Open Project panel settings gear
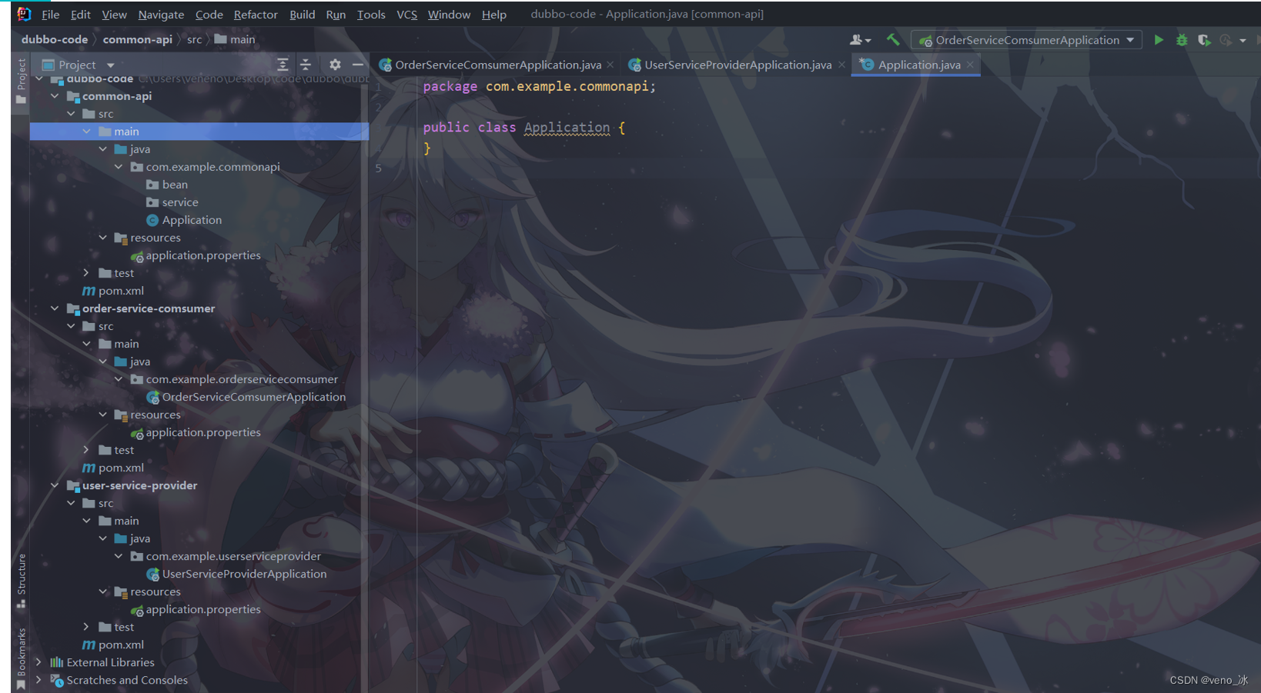1261x693 pixels. 335,65
